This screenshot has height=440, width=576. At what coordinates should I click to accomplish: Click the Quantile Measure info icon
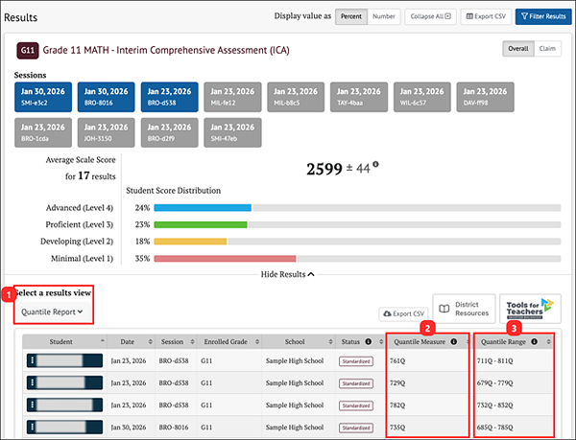point(454,341)
